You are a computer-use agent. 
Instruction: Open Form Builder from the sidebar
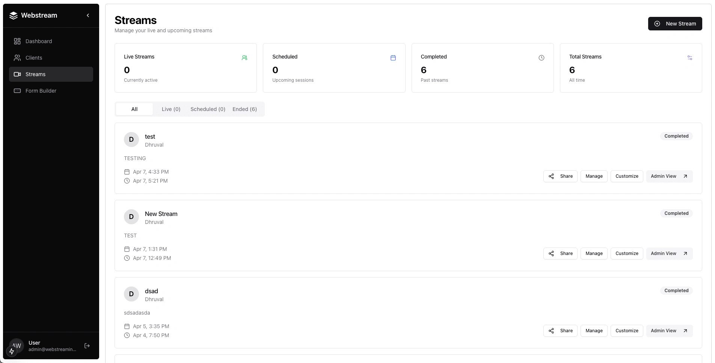[51, 91]
